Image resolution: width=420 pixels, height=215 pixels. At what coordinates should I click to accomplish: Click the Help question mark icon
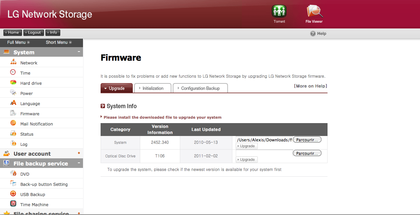313,34
